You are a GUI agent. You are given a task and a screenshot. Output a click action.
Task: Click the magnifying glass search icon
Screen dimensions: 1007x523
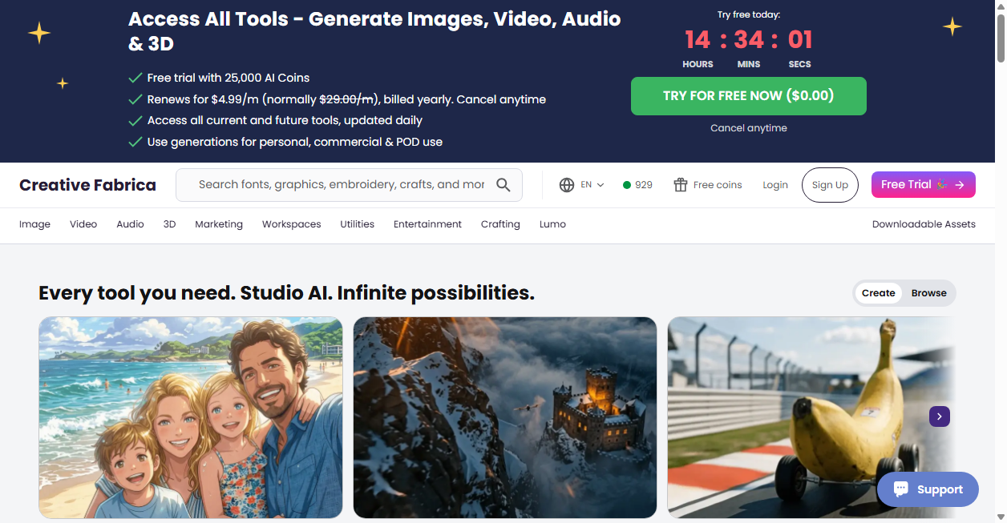tap(503, 185)
